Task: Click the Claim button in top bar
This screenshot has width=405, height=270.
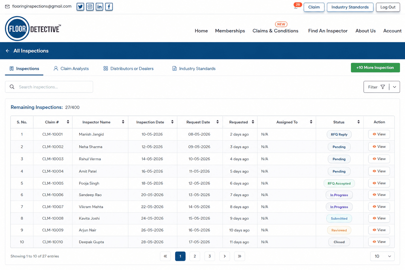Action: (x=314, y=7)
